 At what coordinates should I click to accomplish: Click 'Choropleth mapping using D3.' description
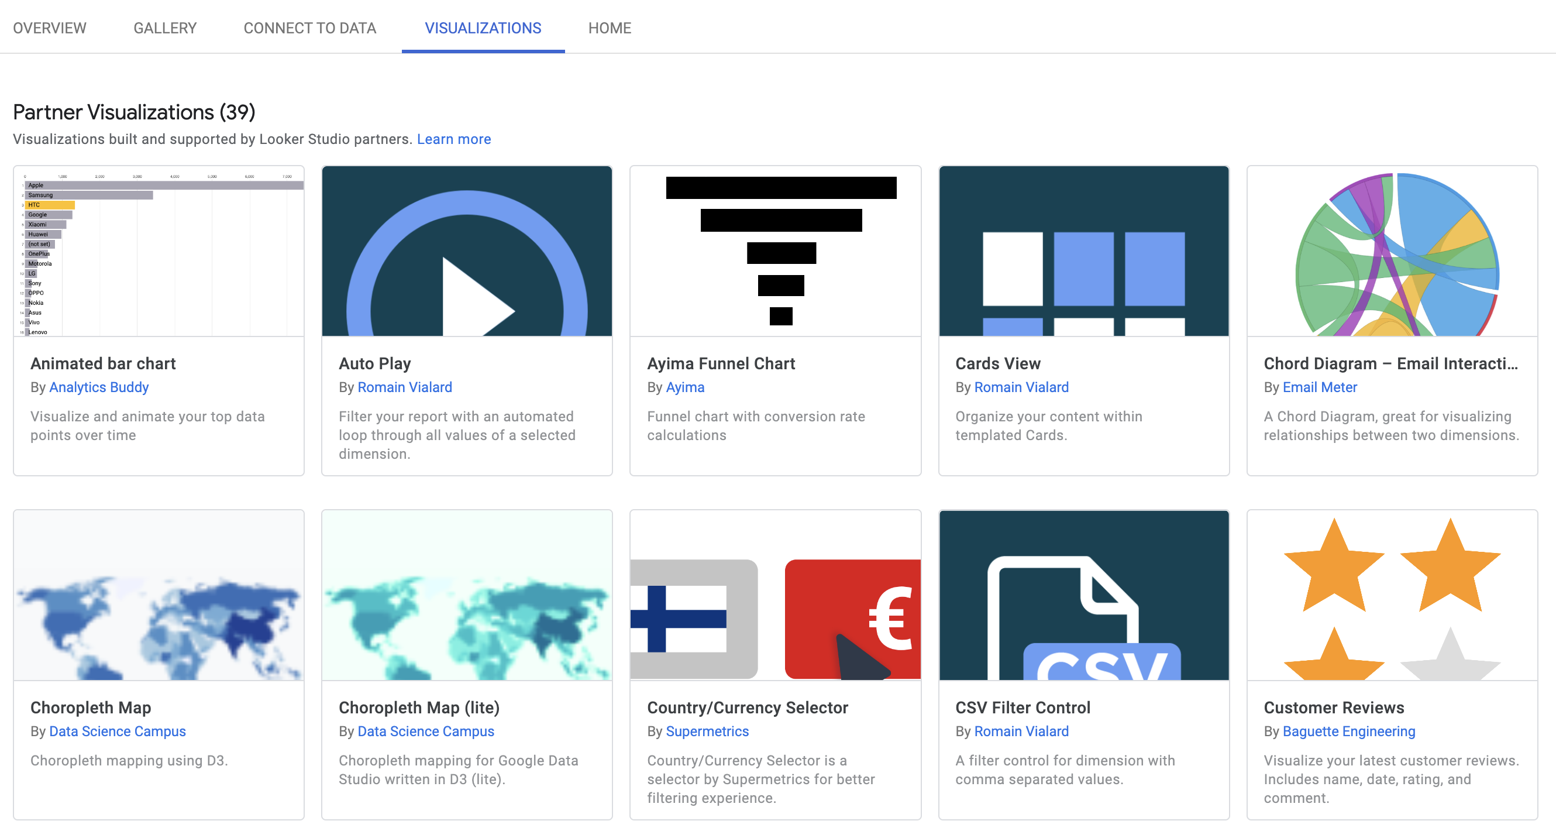(x=129, y=760)
